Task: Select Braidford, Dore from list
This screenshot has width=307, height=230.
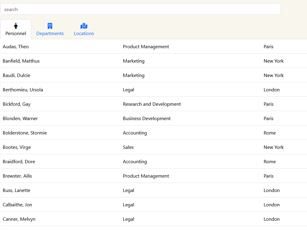Action: click(19, 162)
